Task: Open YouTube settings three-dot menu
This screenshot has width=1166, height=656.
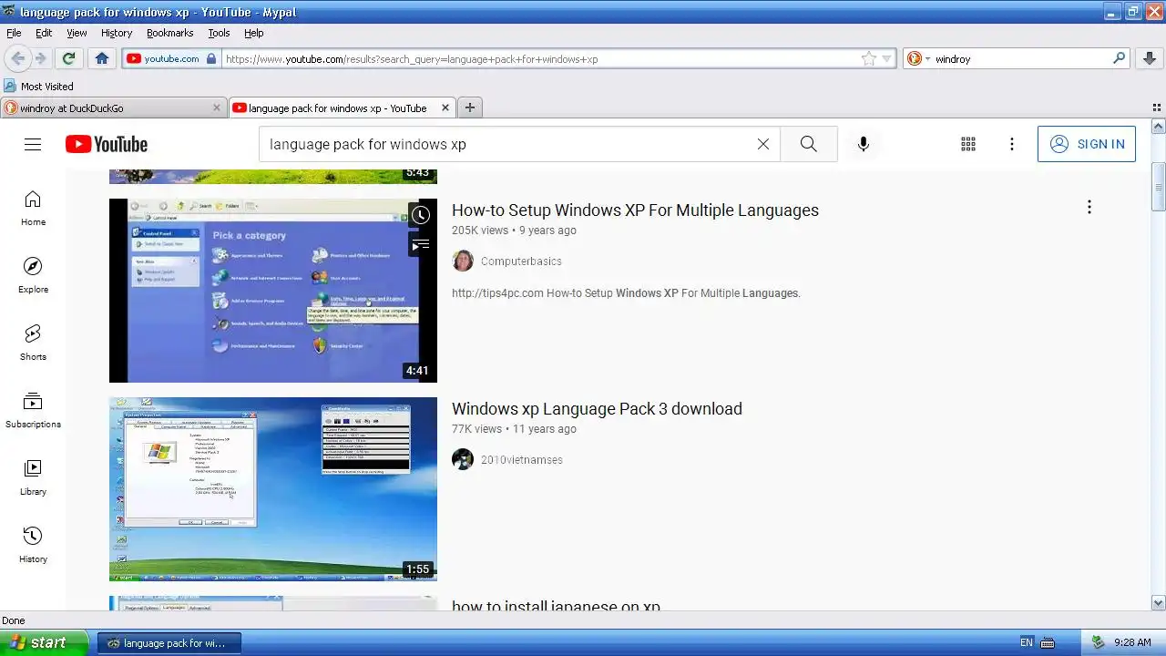Action: click(x=1011, y=144)
